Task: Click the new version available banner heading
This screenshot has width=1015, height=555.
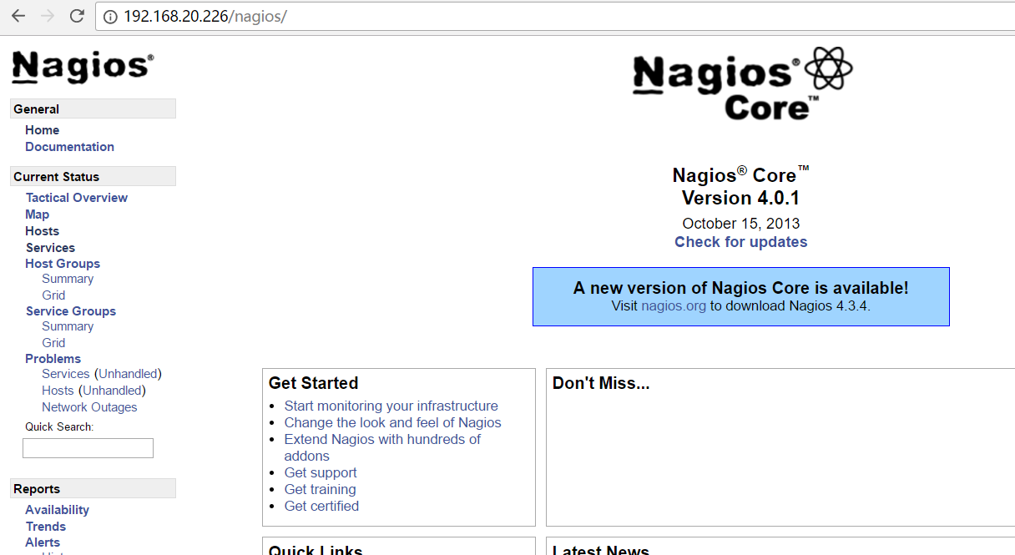Action: click(x=741, y=288)
